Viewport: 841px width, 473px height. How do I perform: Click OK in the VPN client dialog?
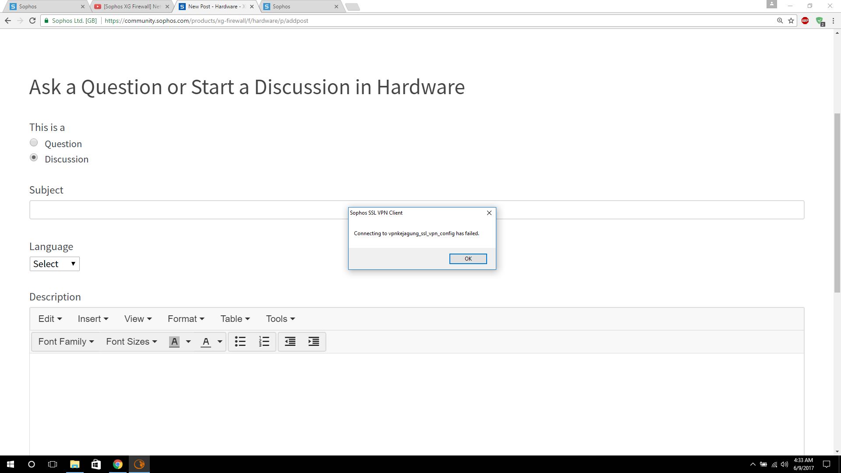pyautogui.click(x=468, y=259)
